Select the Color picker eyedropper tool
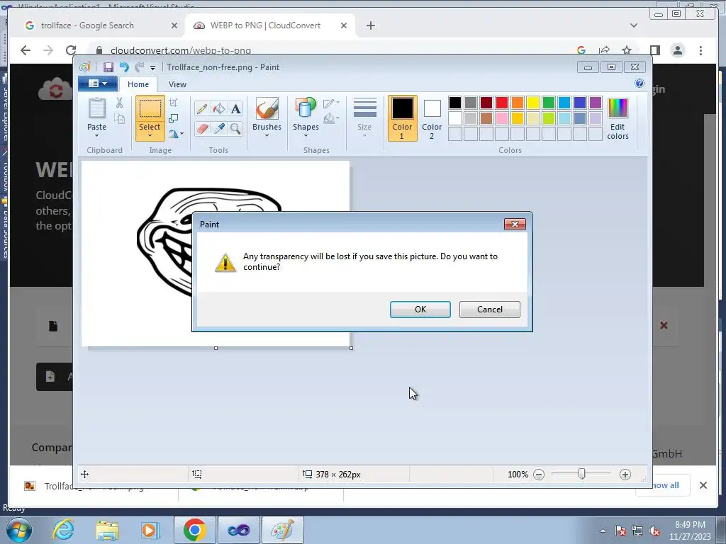The width and height of the screenshot is (726, 544). click(x=219, y=129)
